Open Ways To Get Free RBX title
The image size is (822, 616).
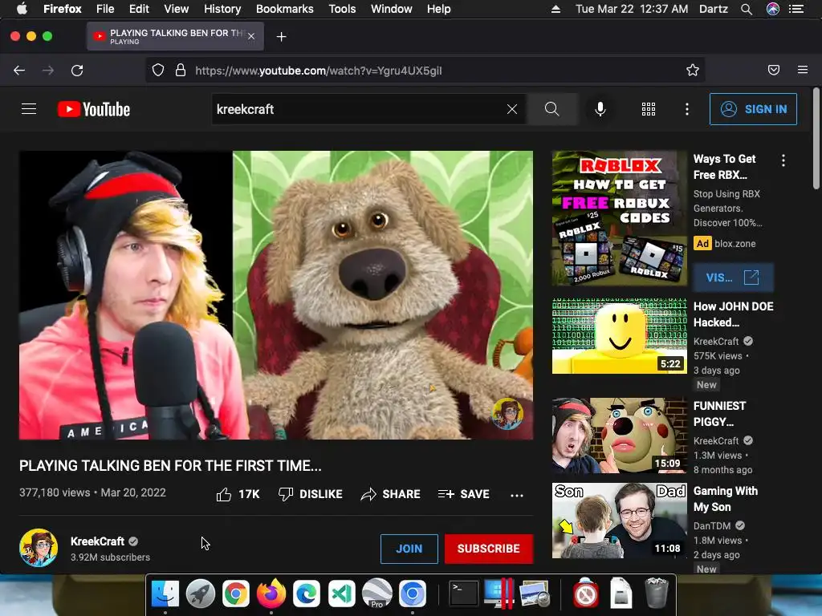pos(725,167)
